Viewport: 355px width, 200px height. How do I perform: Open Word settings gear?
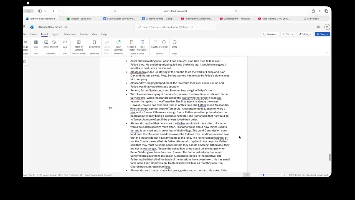pos(318,27)
